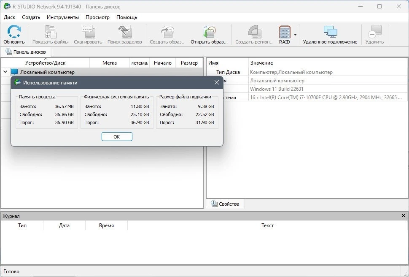
Task: Click the Начало column header
Action: pos(163,63)
